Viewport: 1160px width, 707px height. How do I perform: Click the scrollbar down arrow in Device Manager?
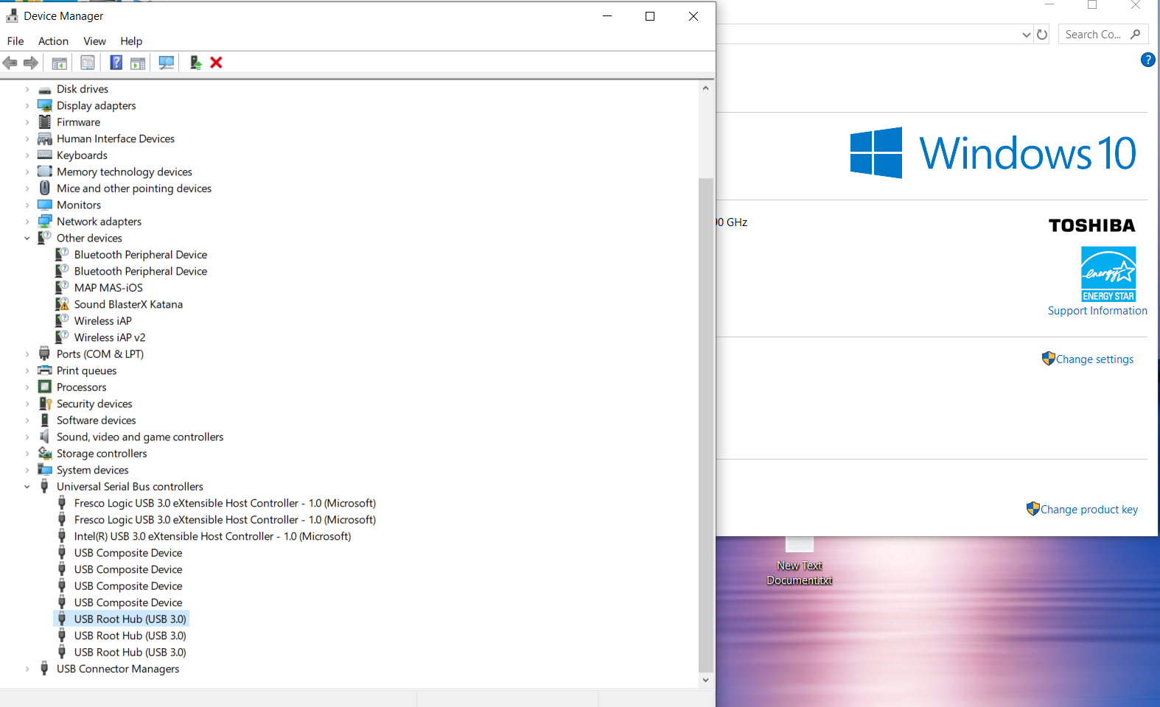[706, 680]
